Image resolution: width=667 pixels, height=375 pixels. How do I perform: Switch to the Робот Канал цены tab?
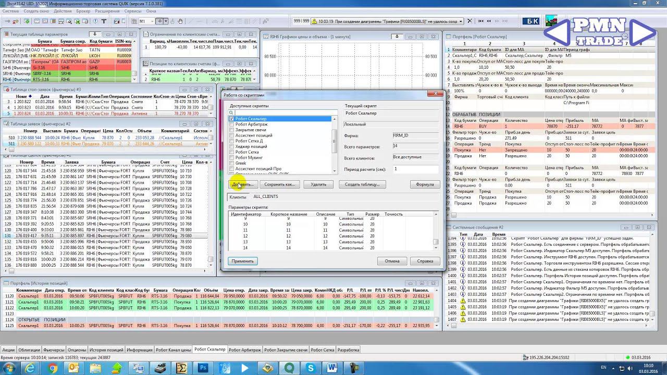point(174,350)
